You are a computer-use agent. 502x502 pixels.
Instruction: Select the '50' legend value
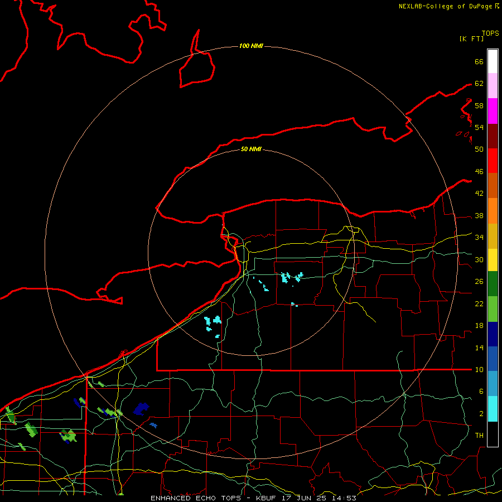(x=479, y=149)
